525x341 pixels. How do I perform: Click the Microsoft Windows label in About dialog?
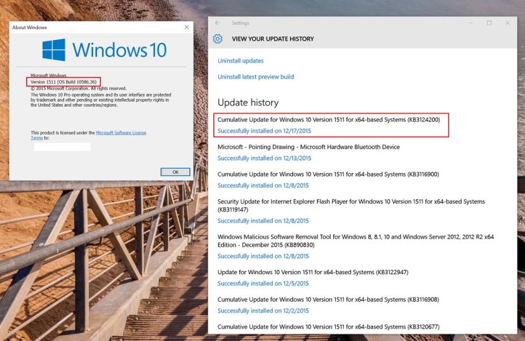tap(48, 76)
